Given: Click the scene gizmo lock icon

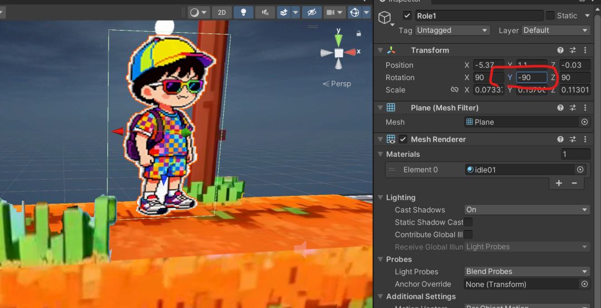Looking at the screenshot, I should tap(359, 33).
